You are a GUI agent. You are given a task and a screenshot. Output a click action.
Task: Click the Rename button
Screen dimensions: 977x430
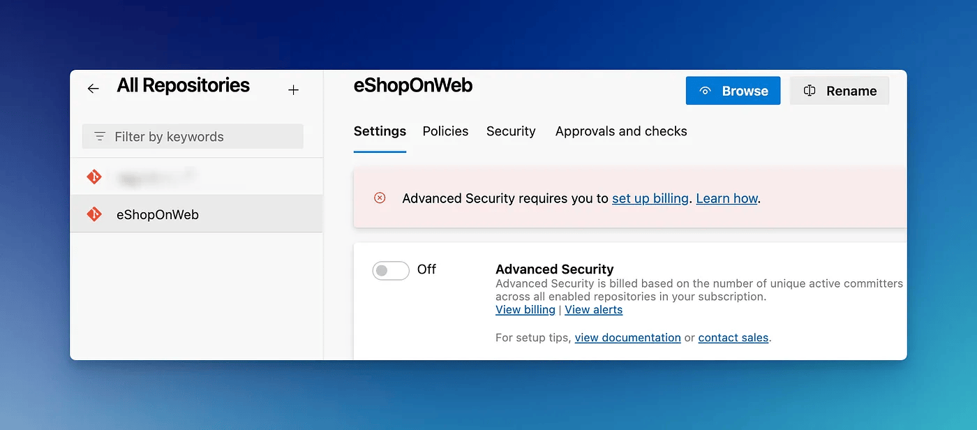click(x=840, y=91)
